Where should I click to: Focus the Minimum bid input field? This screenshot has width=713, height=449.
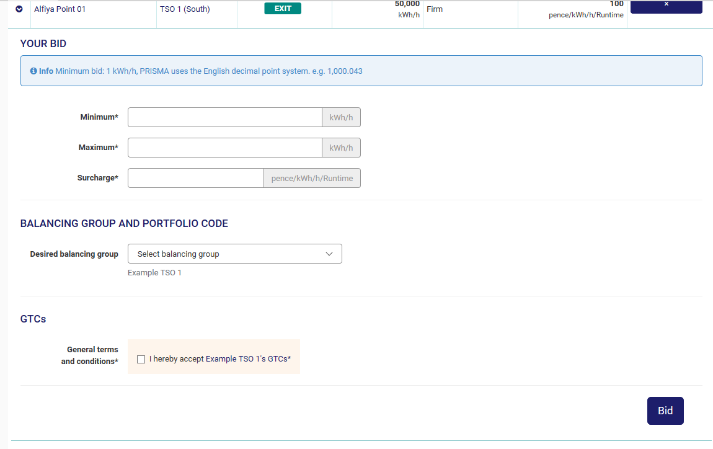[224, 117]
